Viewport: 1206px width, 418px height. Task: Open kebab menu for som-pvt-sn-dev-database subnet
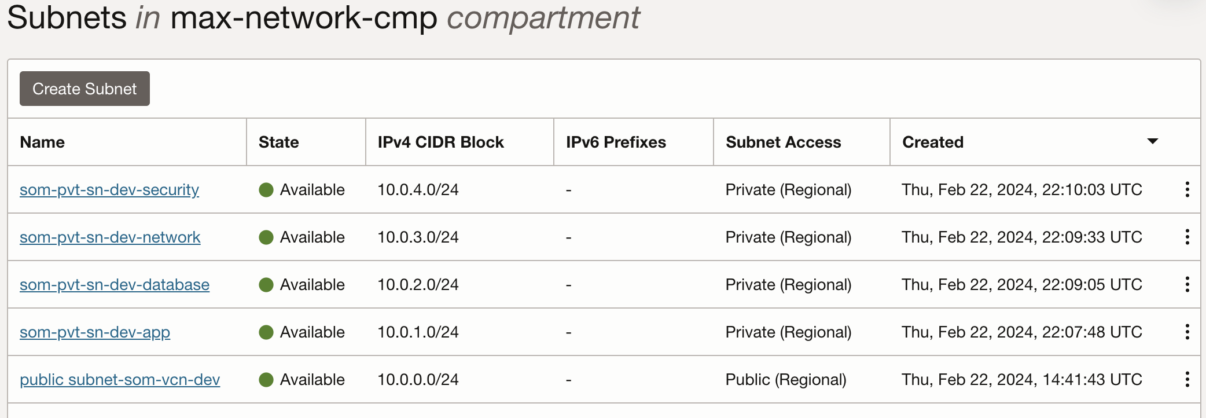tap(1187, 284)
